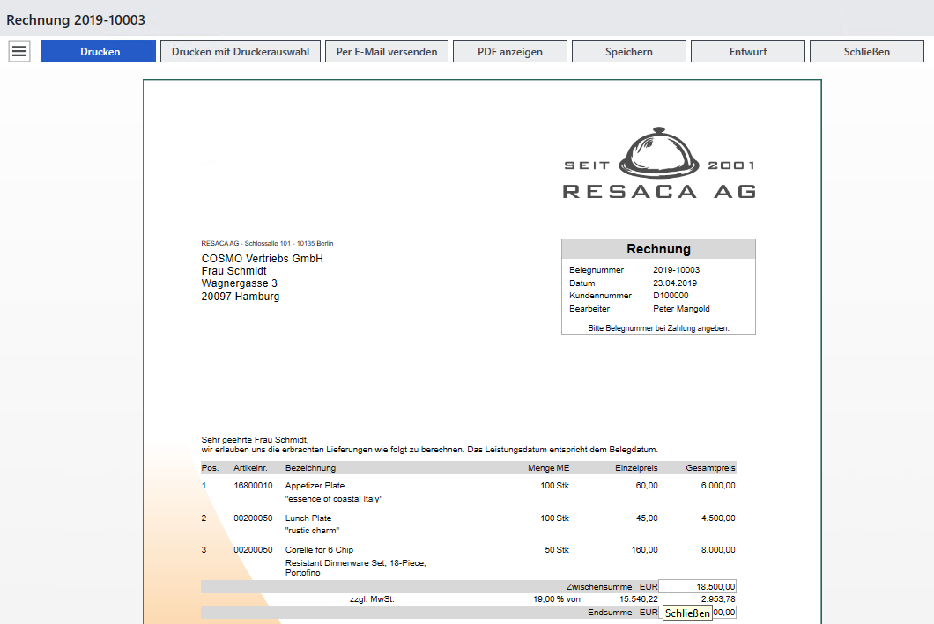Click Zwischensumme amount 18.500,00
934x624 pixels.
[715, 586]
